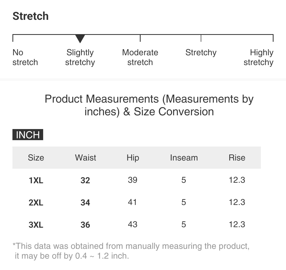The height and width of the screenshot is (270, 286).
Task: Select the Hip column header
Action: pos(133,158)
